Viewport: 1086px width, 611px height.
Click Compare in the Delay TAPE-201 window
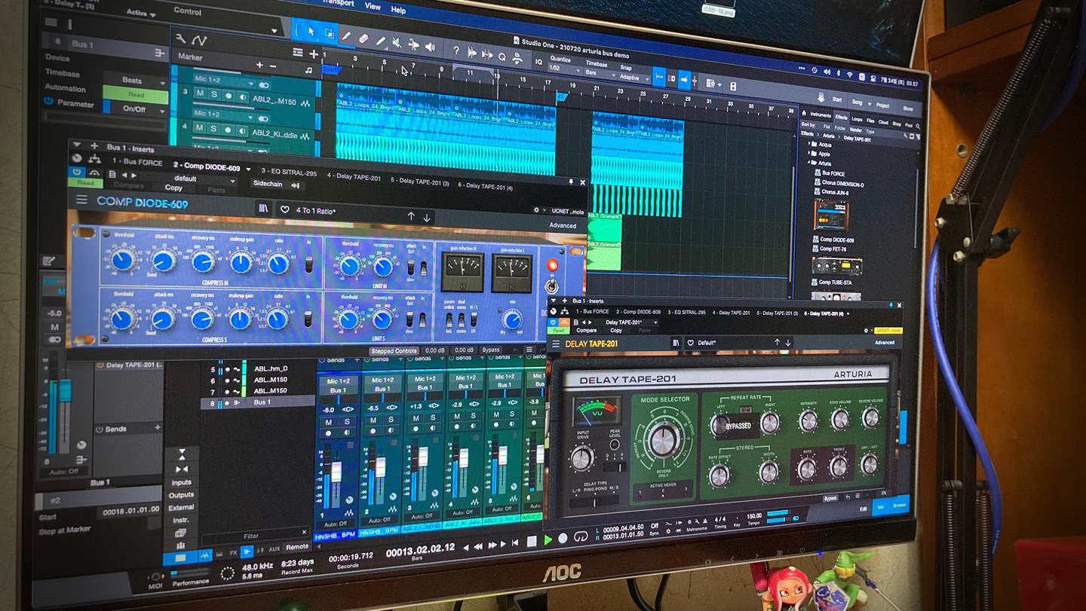coord(586,330)
